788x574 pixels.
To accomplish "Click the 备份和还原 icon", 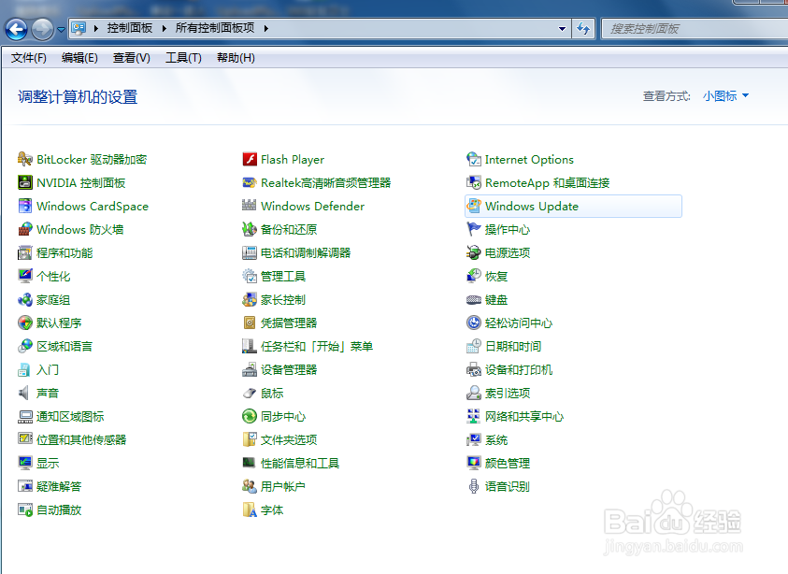I will coord(250,229).
